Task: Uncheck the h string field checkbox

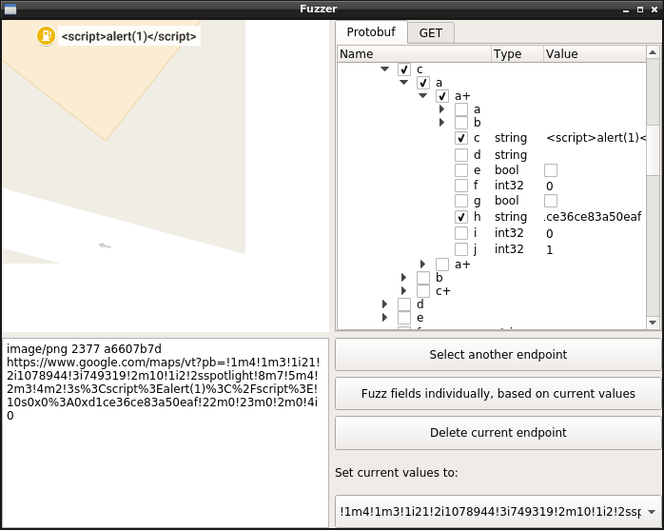Action: pyautogui.click(x=461, y=217)
